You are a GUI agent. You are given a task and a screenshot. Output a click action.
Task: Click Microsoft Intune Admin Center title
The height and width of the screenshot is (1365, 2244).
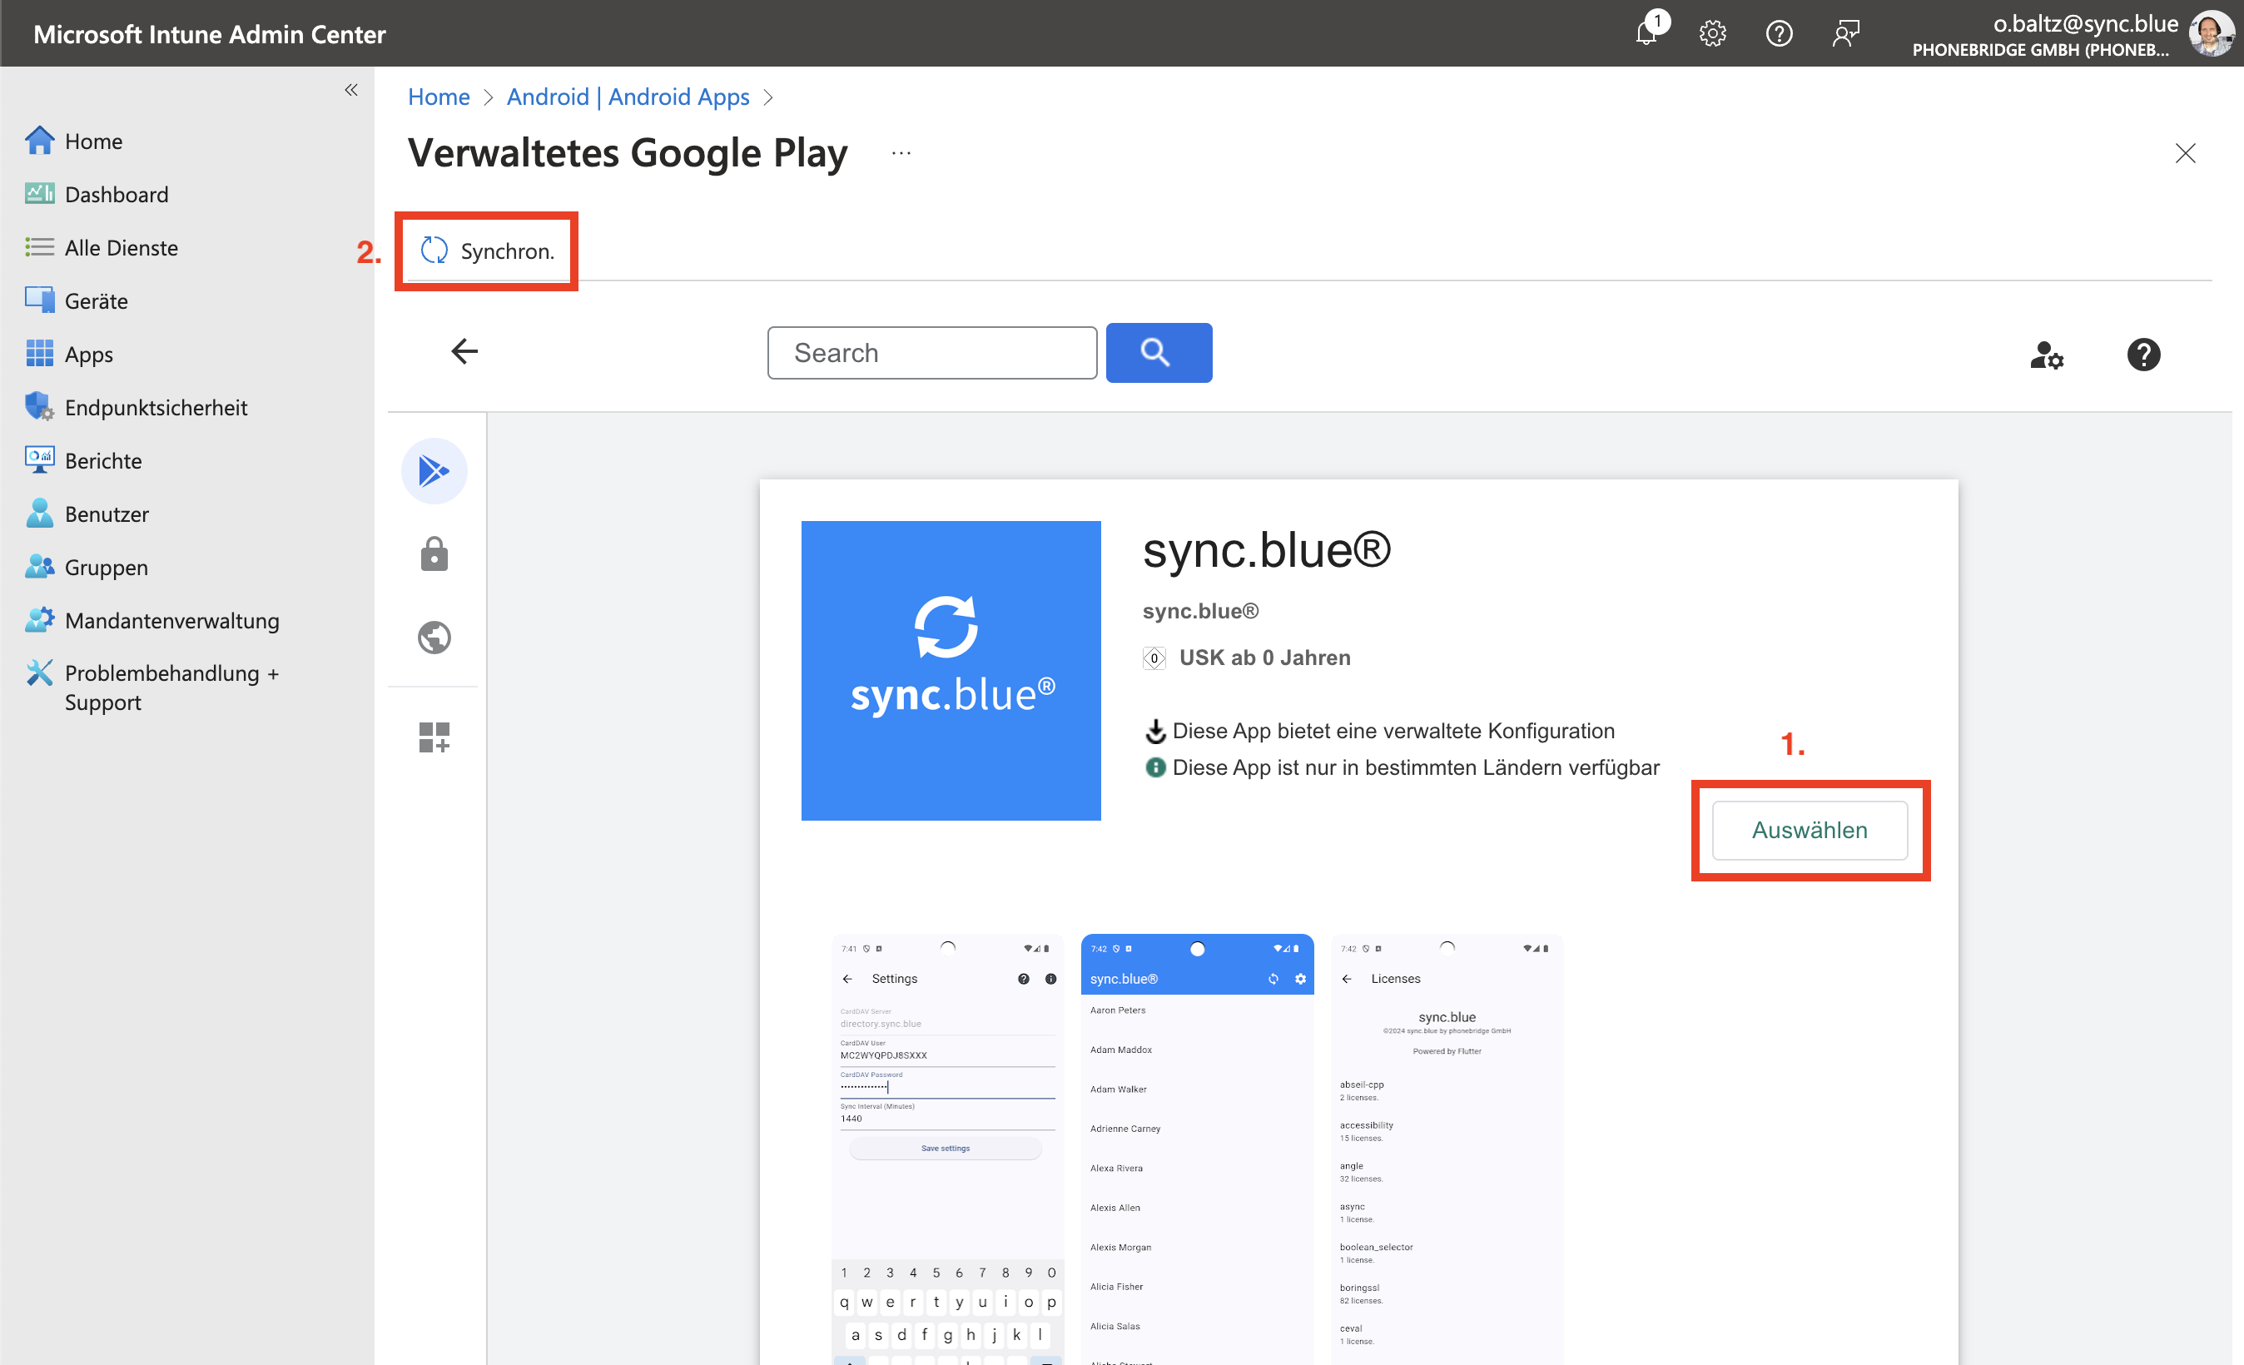click(210, 33)
